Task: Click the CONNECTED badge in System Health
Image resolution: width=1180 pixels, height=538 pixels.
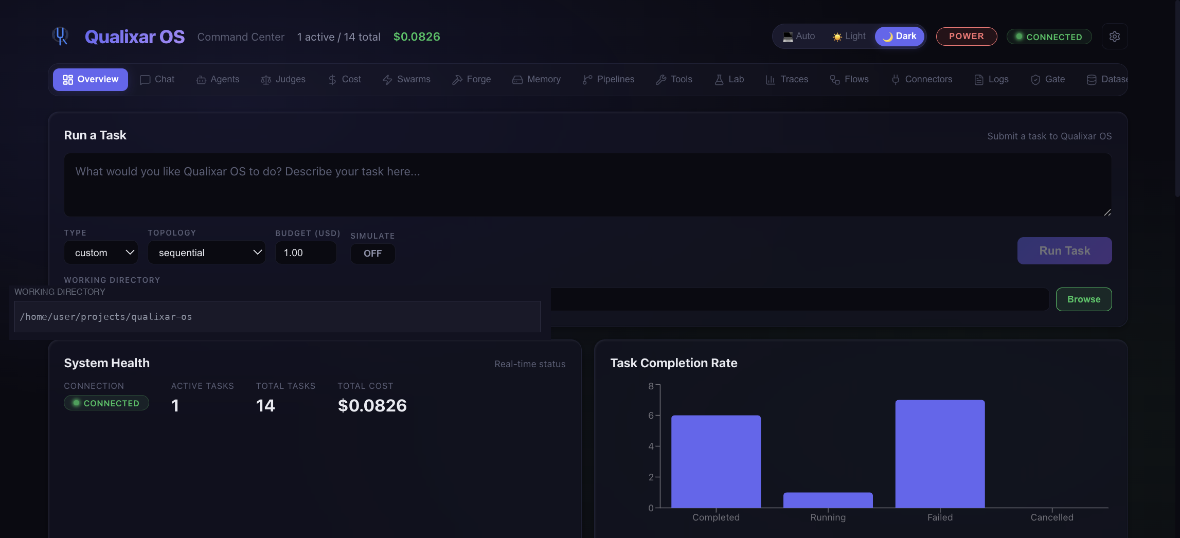Action: (x=106, y=403)
